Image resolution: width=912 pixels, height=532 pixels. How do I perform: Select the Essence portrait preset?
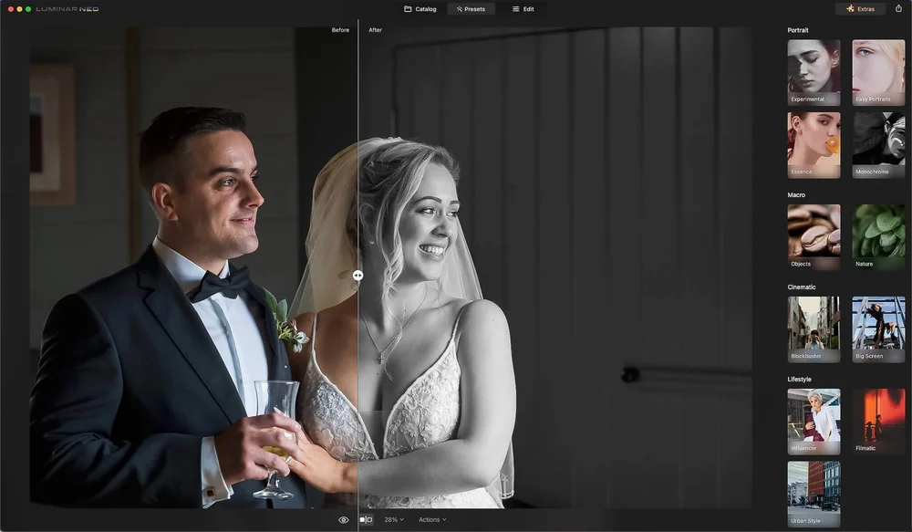click(x=814, y=145)
